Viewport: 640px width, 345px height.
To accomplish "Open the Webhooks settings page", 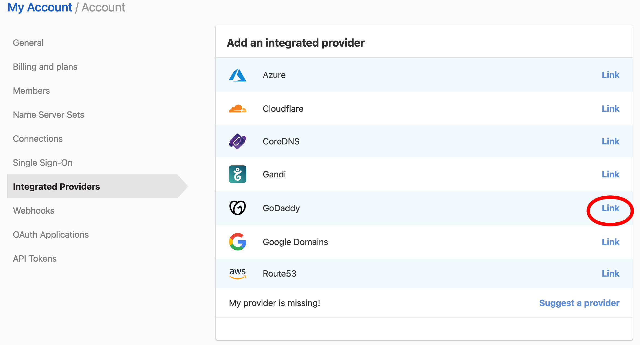I will point(34,210).
